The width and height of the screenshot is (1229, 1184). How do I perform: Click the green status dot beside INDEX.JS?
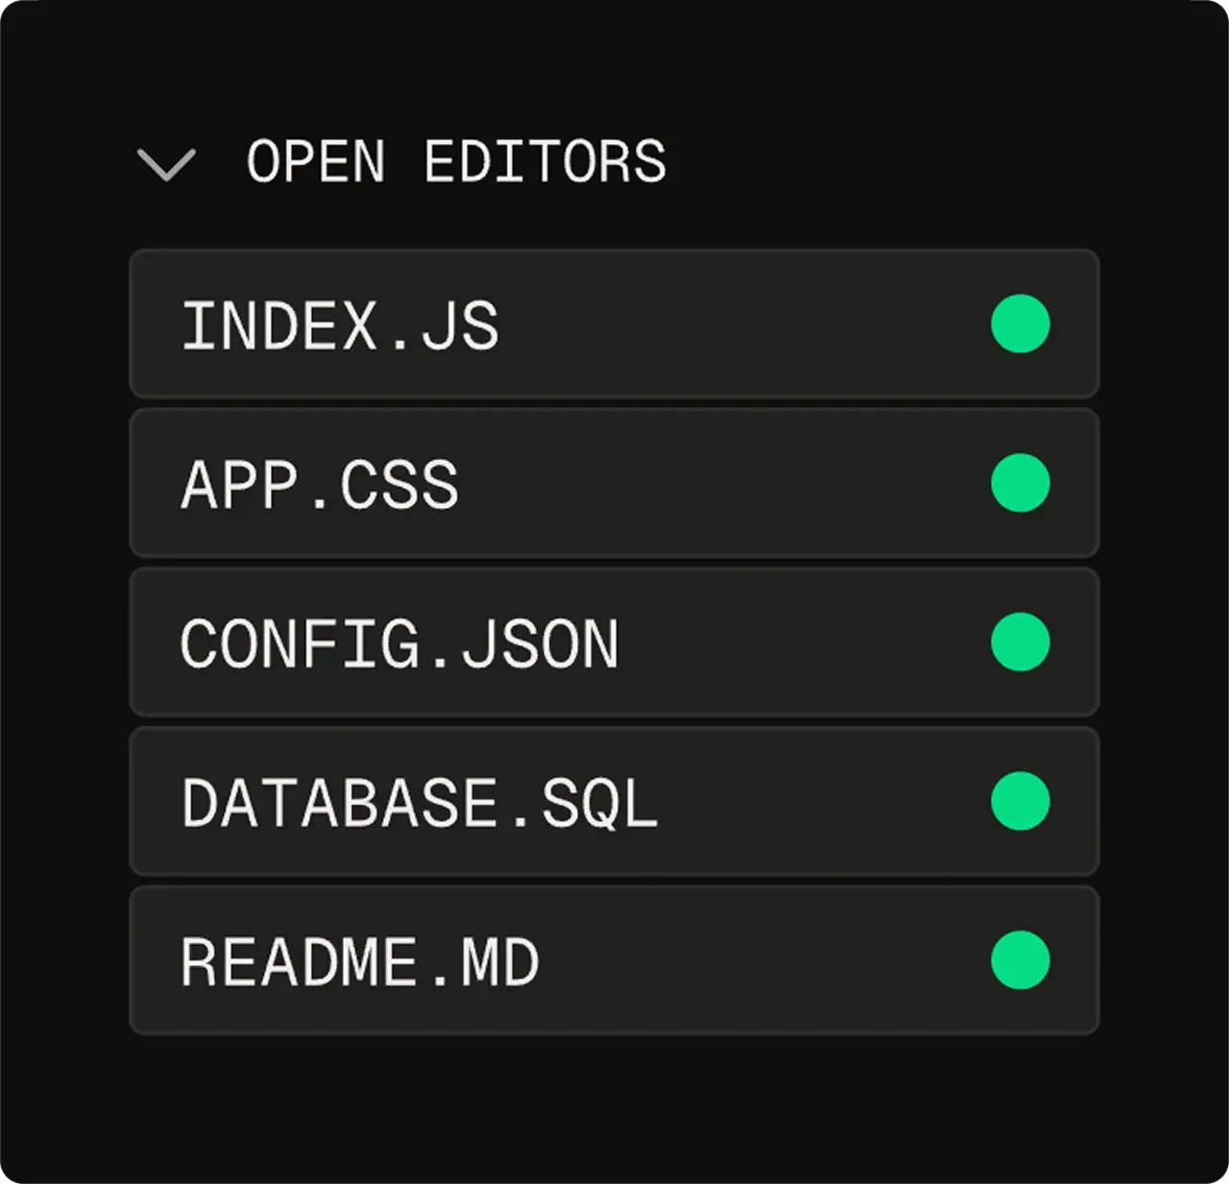[x=1020, y=326]
